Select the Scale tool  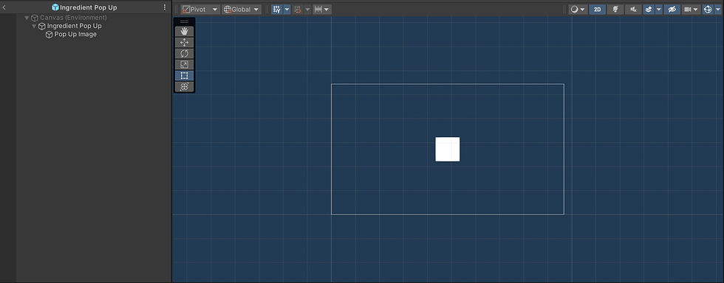pos(184,65)
